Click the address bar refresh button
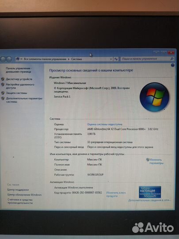Viewport: 179px width, 239px height. coord(116,59)
